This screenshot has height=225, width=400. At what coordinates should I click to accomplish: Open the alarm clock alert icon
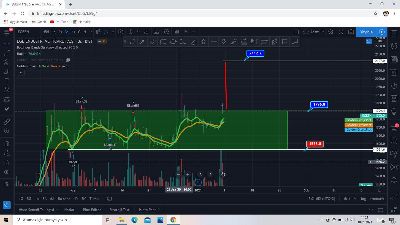point(166,32)
